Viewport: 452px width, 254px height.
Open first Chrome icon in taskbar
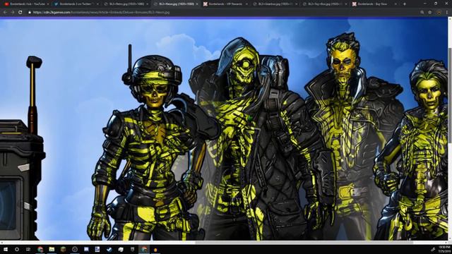tap(40, 249)
